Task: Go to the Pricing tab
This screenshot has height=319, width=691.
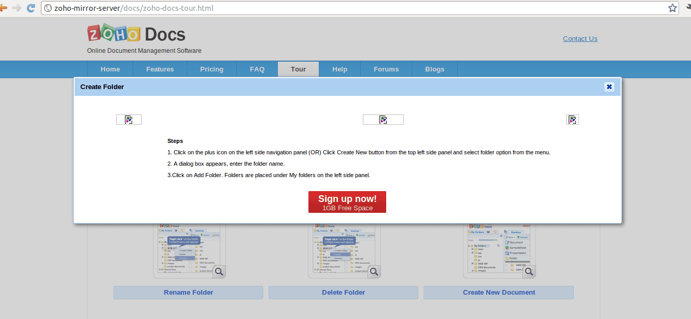Action: [211, 69]
